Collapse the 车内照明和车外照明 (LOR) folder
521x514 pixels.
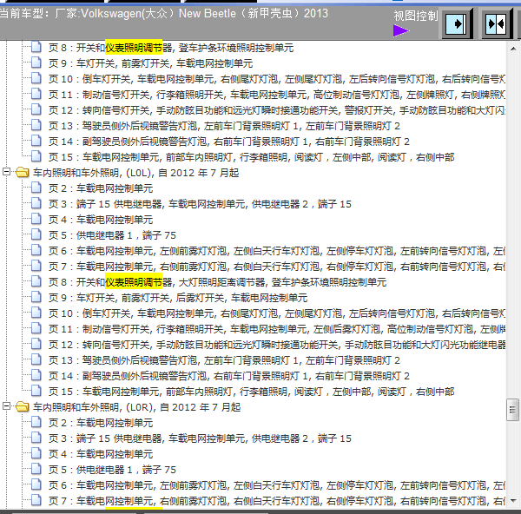pyautogui.click(x=6, y=406)
